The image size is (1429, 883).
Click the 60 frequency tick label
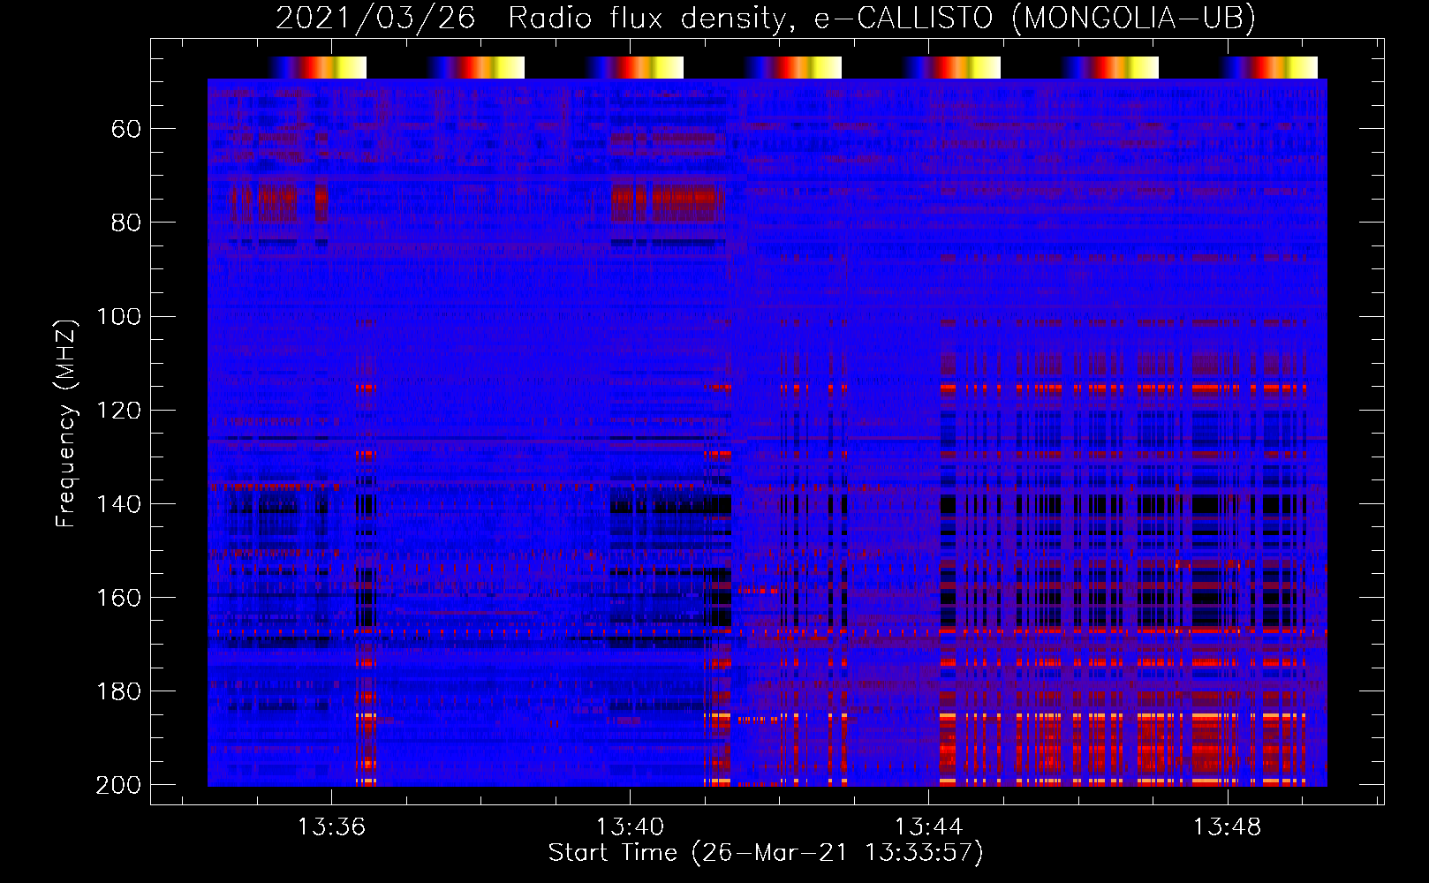(125, 130)
